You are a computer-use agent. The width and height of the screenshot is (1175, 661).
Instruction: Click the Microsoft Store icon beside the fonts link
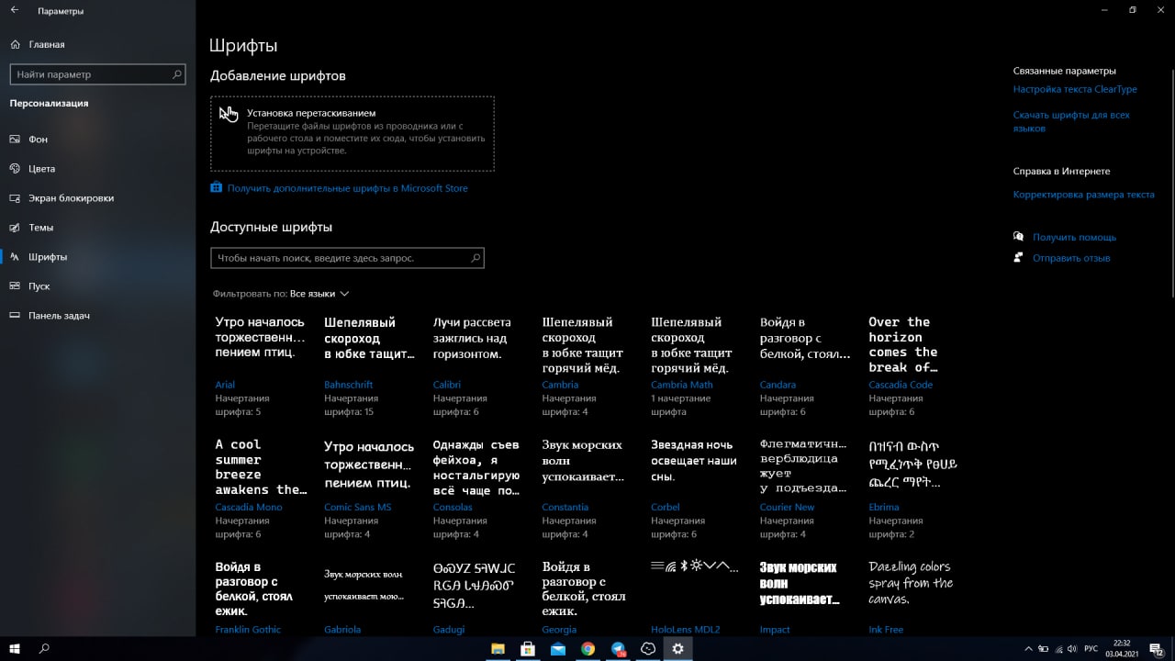(x=216, y=187)
